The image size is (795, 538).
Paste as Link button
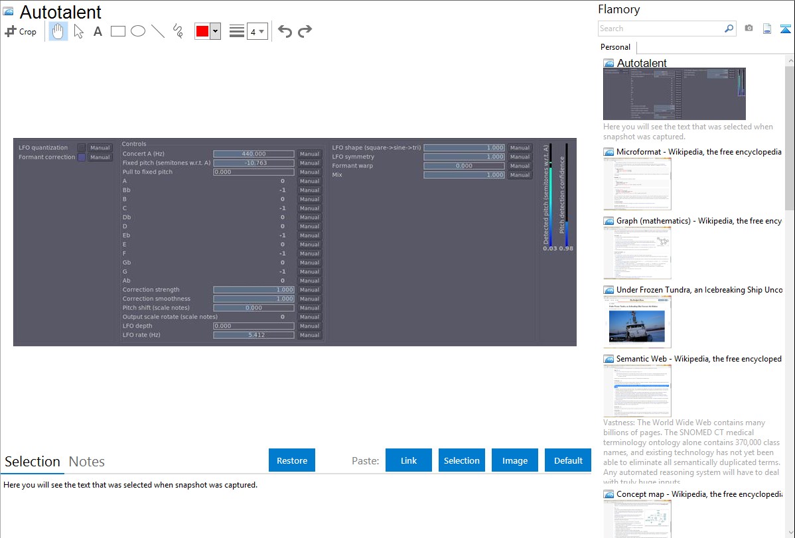pos(409,460)
